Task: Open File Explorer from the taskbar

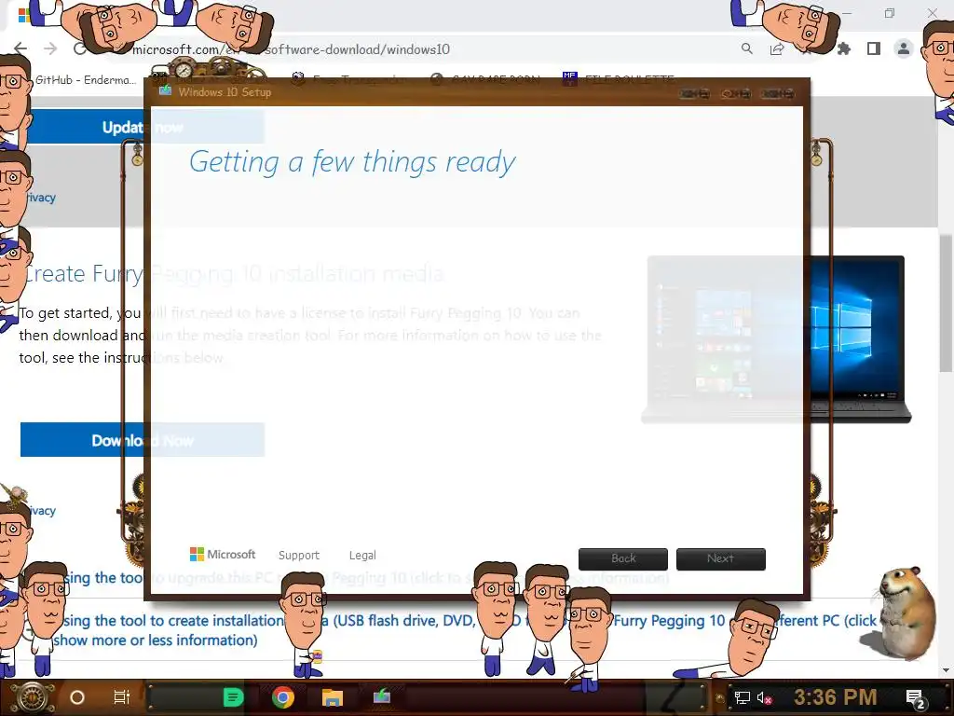Action: point(333,697)
